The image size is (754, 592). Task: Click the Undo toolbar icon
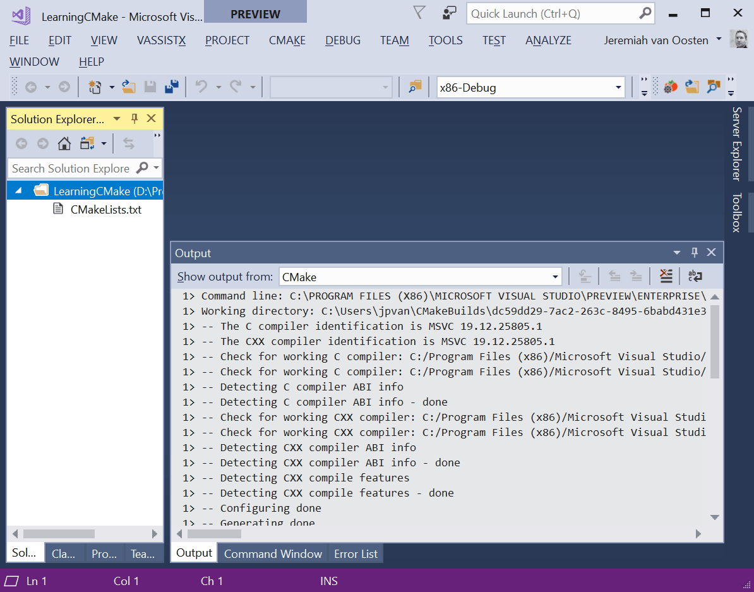[201, 87]
